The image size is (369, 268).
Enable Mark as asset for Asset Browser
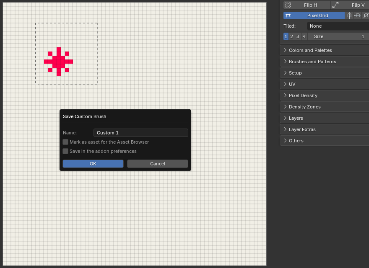click(65, 142)
